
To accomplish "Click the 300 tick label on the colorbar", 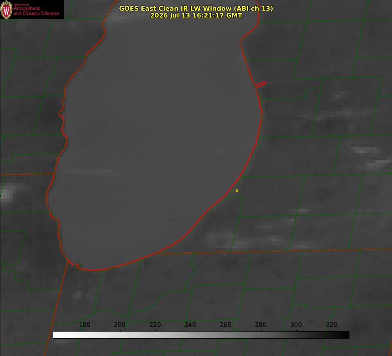I will [x=296, y=324].
